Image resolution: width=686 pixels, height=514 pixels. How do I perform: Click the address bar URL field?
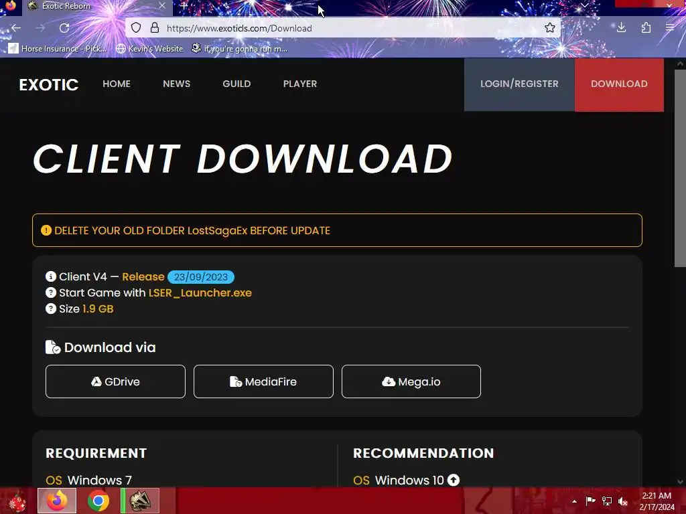pos(344,28)
